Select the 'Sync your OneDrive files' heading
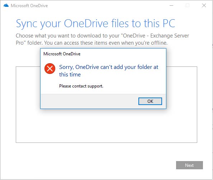213x180 pixels. pos(95,24)
